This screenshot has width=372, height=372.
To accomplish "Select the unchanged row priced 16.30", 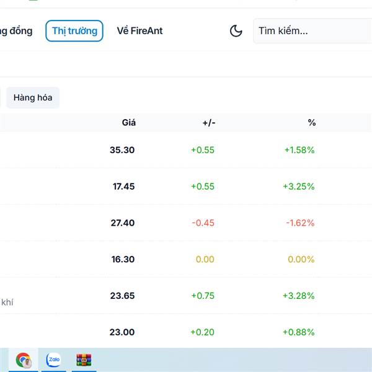I will (122, 260).
